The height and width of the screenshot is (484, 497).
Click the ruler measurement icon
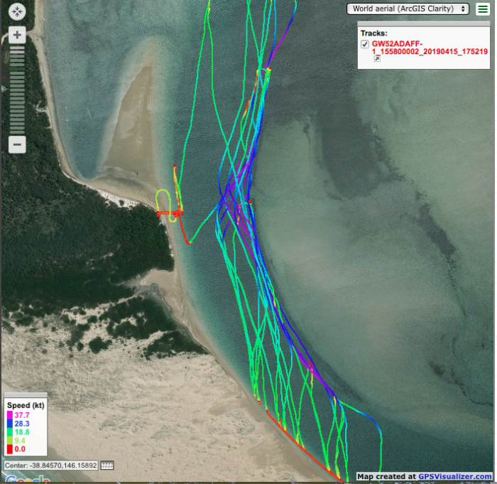click(x=107, y=466)
